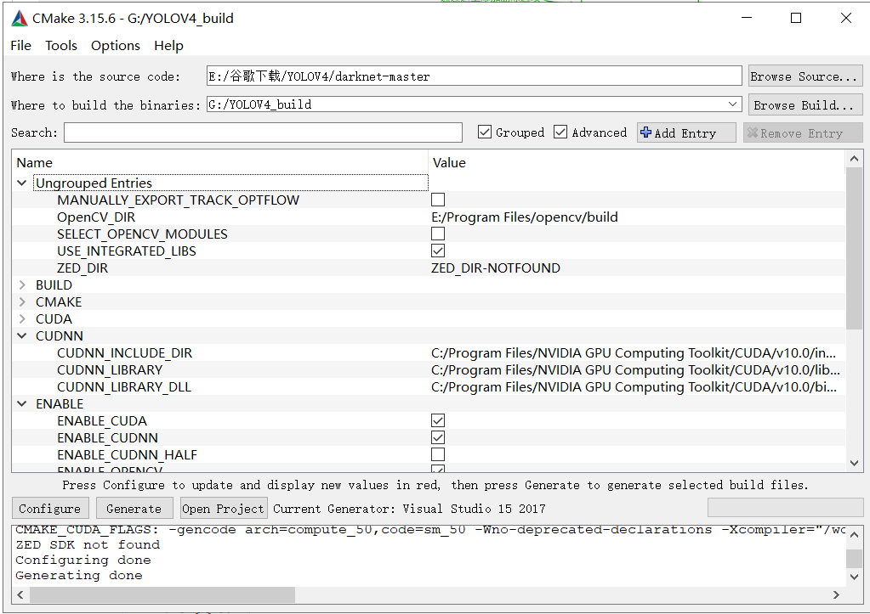
Task: Click output log scroll down arrow
Action: pyautogui.click(x=855, y=577)
